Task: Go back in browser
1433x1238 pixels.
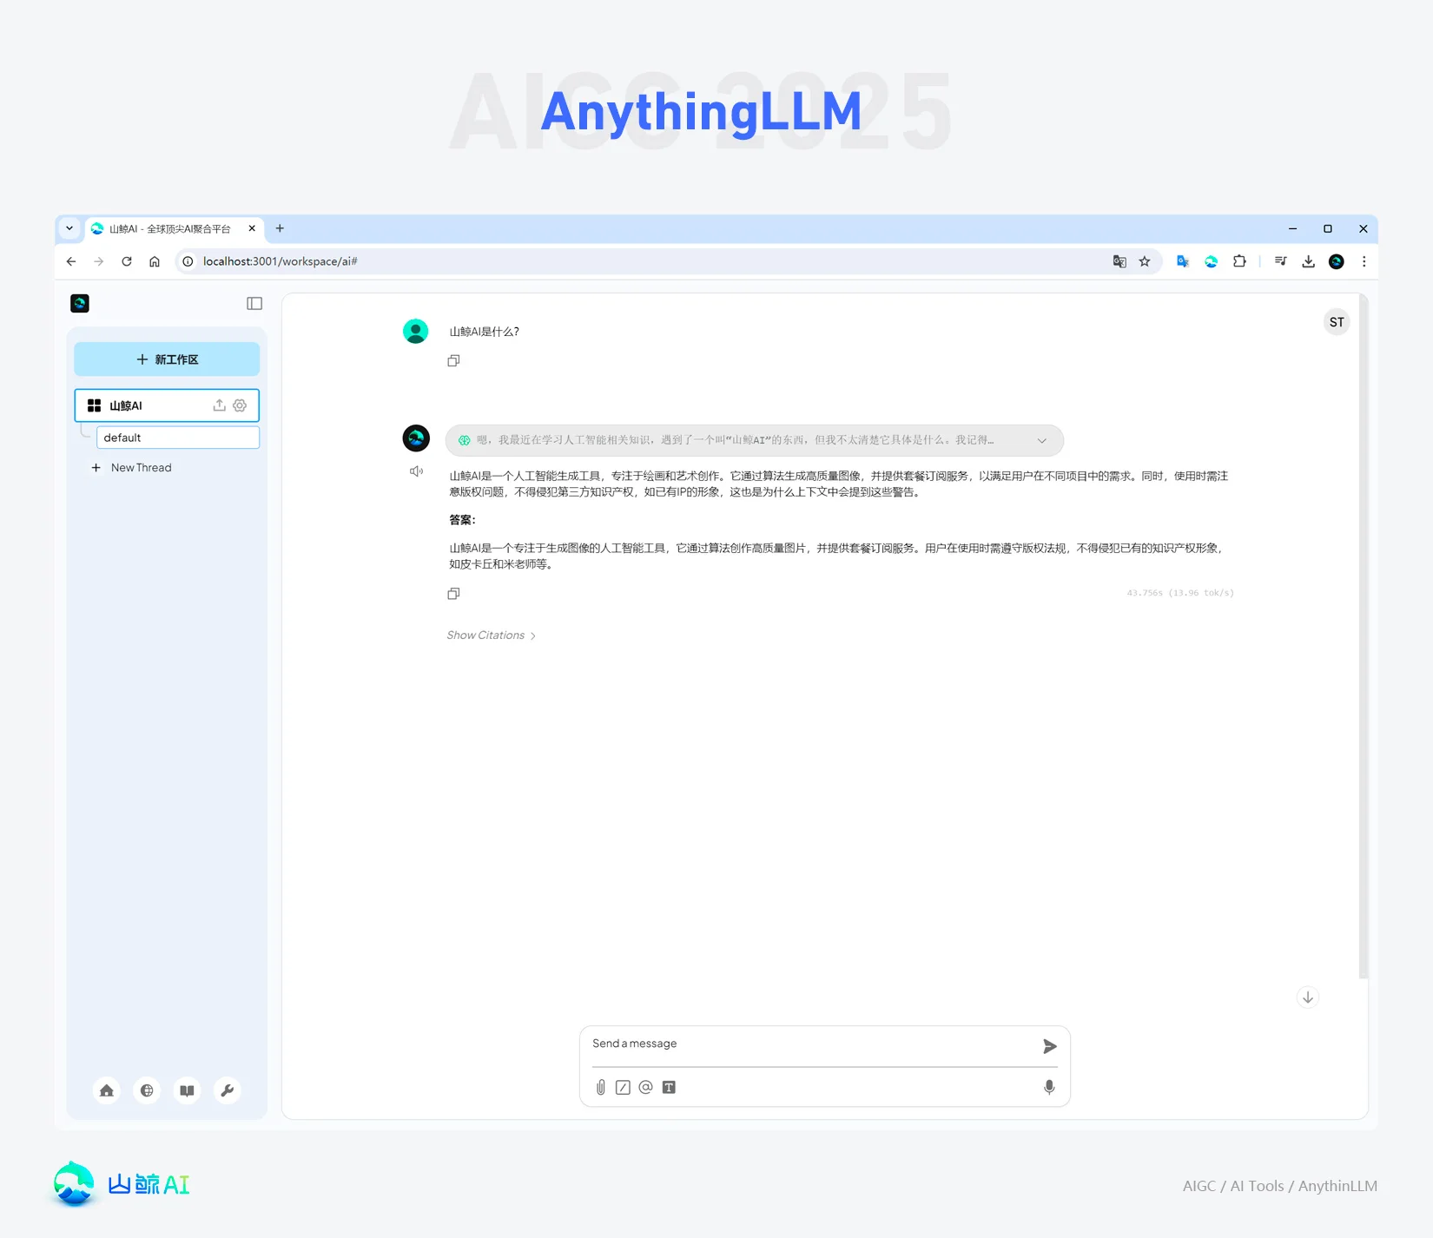Action: 71,261
